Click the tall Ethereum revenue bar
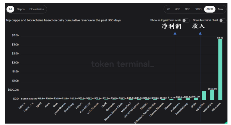Viewport: 231px width, 125px height. click(x=220, y=70)
